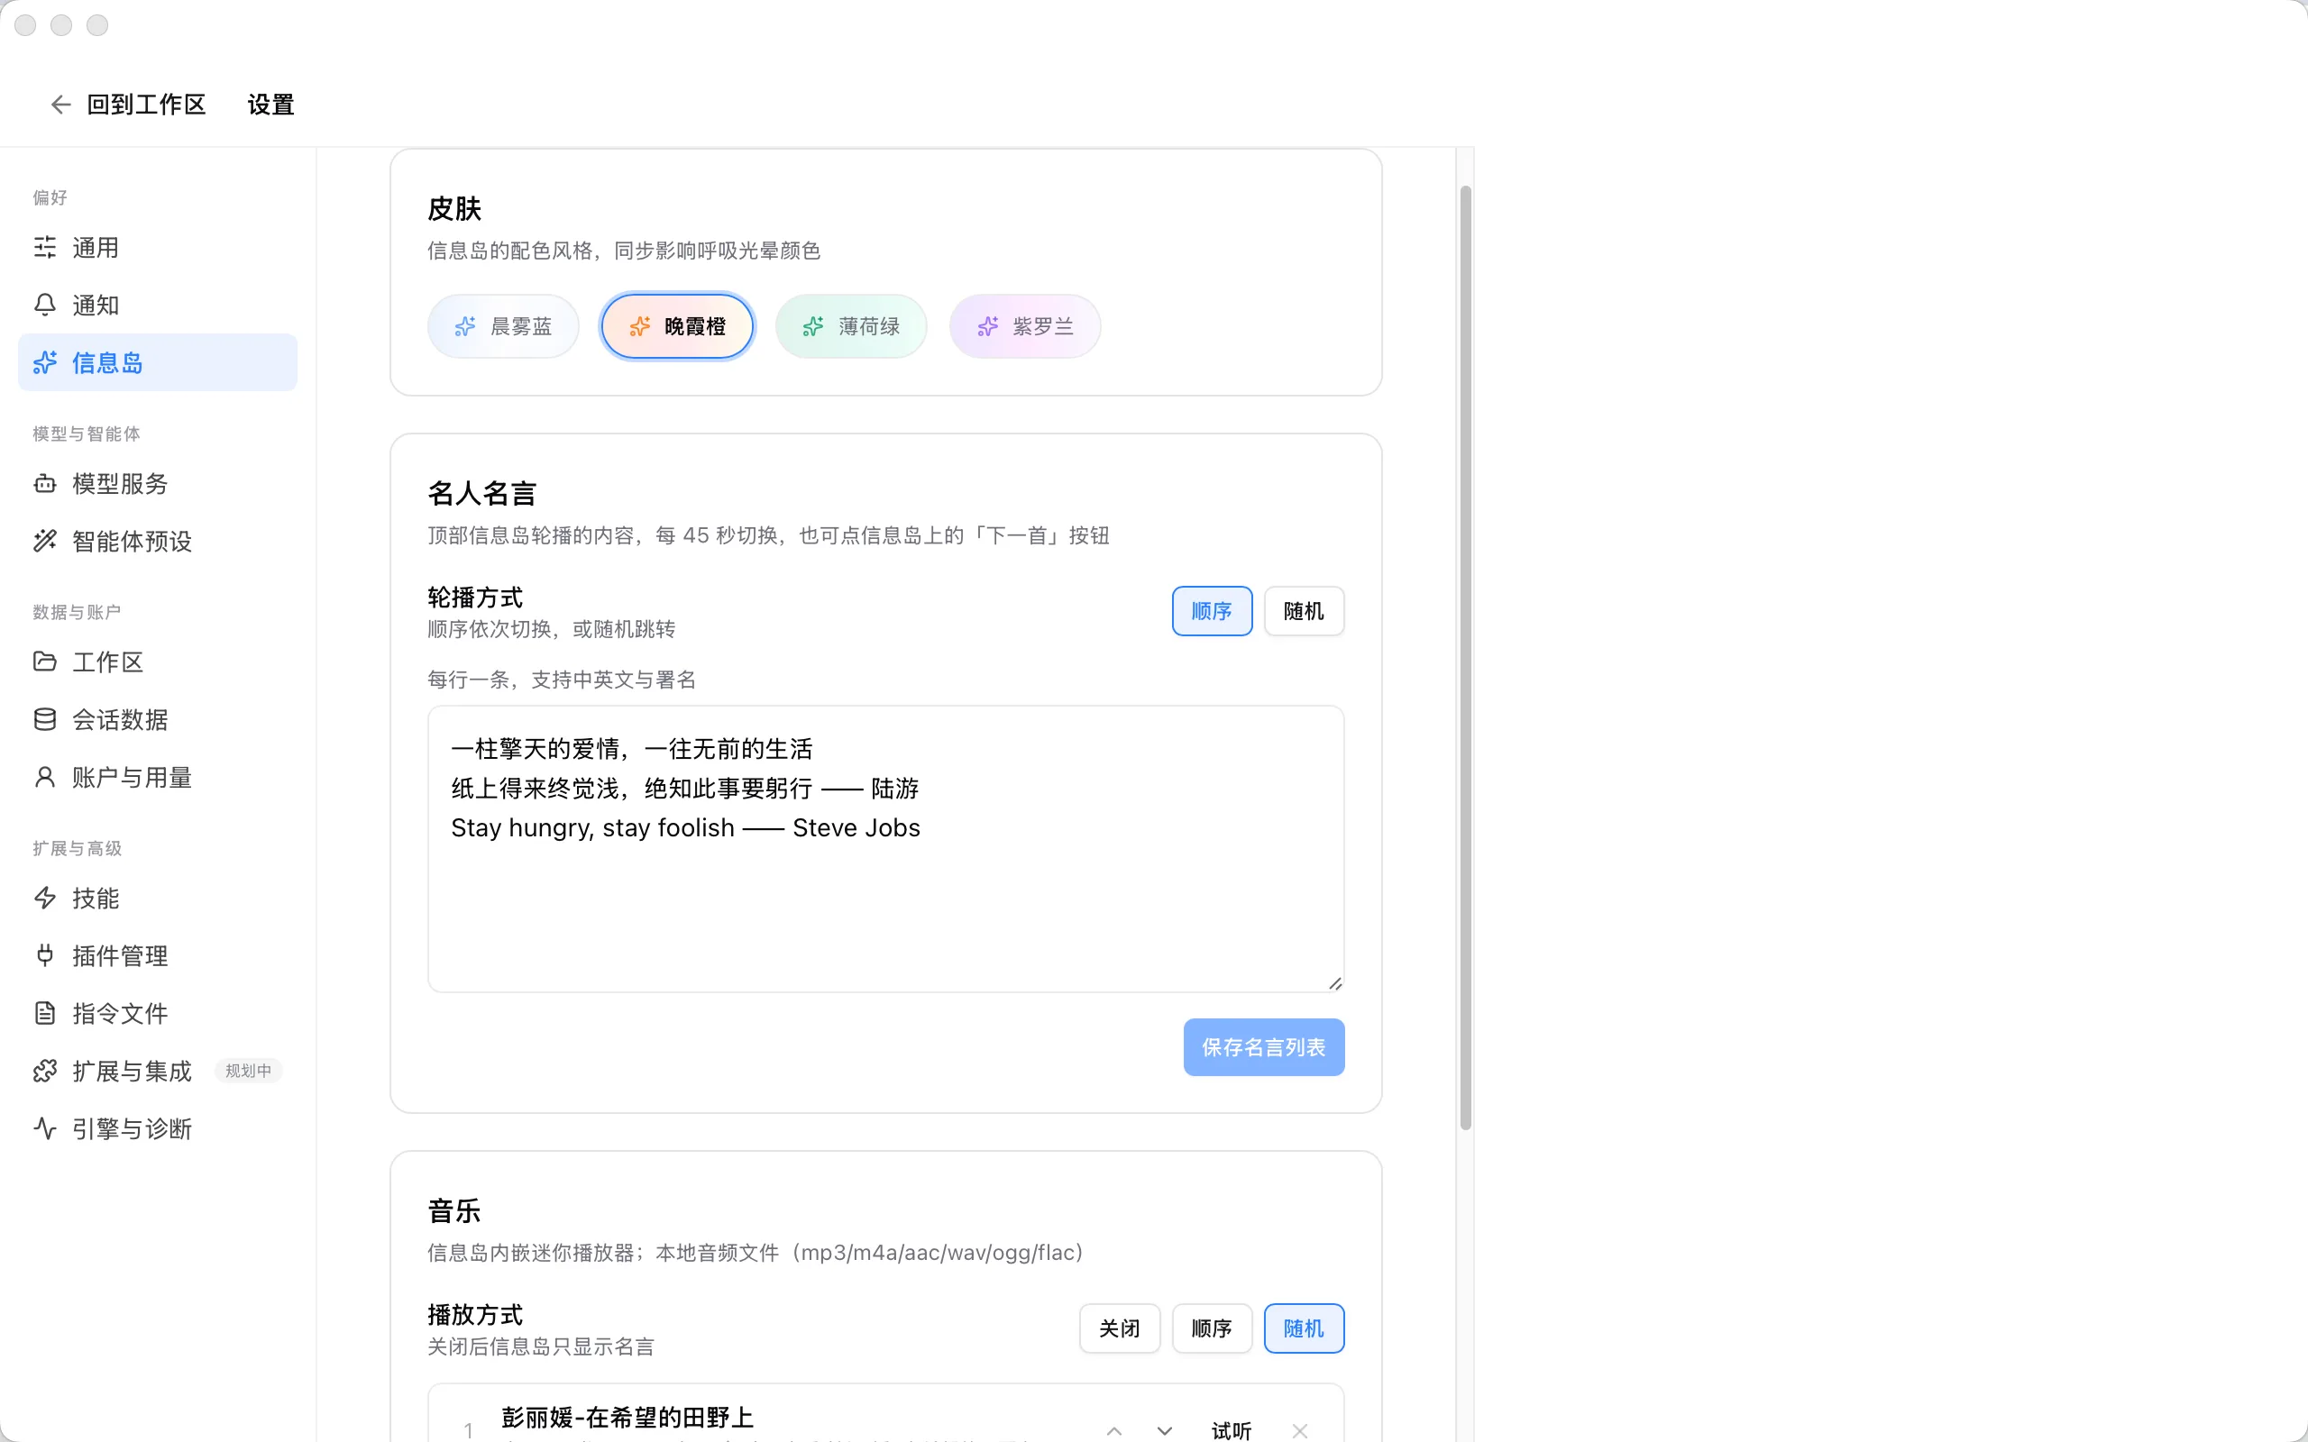Click inside the quotes text area
Image resolution: width=2308 pixels, height=1442 pixels.
tap(886, 849)
